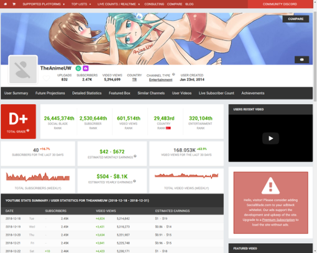Click the 2018-12-21 date row

[112, 243]
